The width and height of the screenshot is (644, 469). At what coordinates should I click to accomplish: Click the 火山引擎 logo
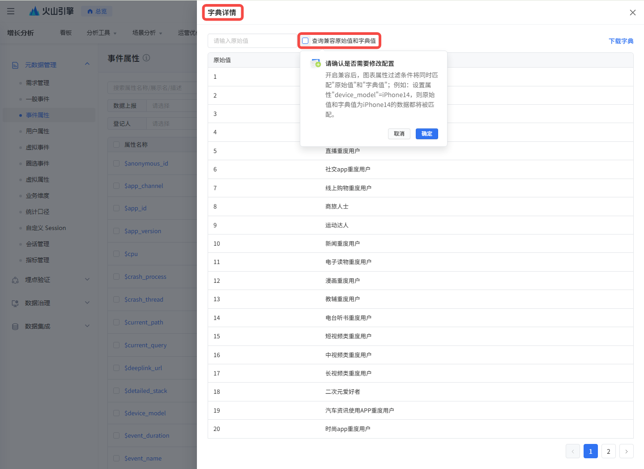[x=51, y=11]
